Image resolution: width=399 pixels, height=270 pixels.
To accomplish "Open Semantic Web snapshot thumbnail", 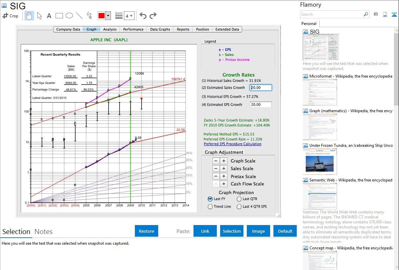I will 320,196.
